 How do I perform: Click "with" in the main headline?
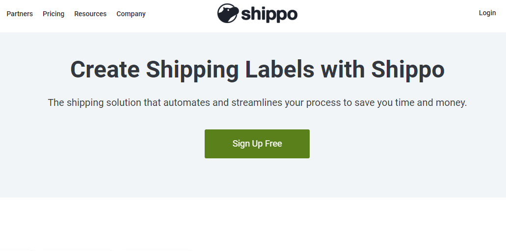pos(343,70)
